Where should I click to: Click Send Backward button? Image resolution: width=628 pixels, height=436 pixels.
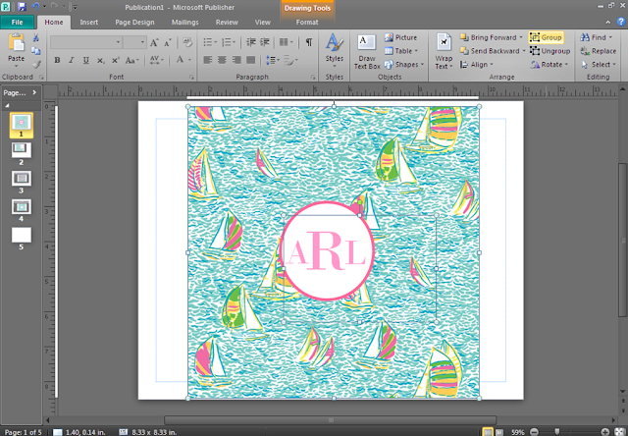[x=493, y=51]
